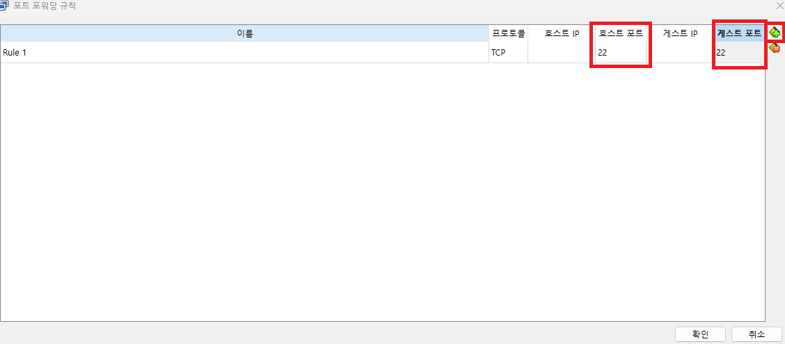Remove the selected port forwarding rule
Image resolution: width=785 pixels, height=344 pixels.
click(x=775, y=49)
